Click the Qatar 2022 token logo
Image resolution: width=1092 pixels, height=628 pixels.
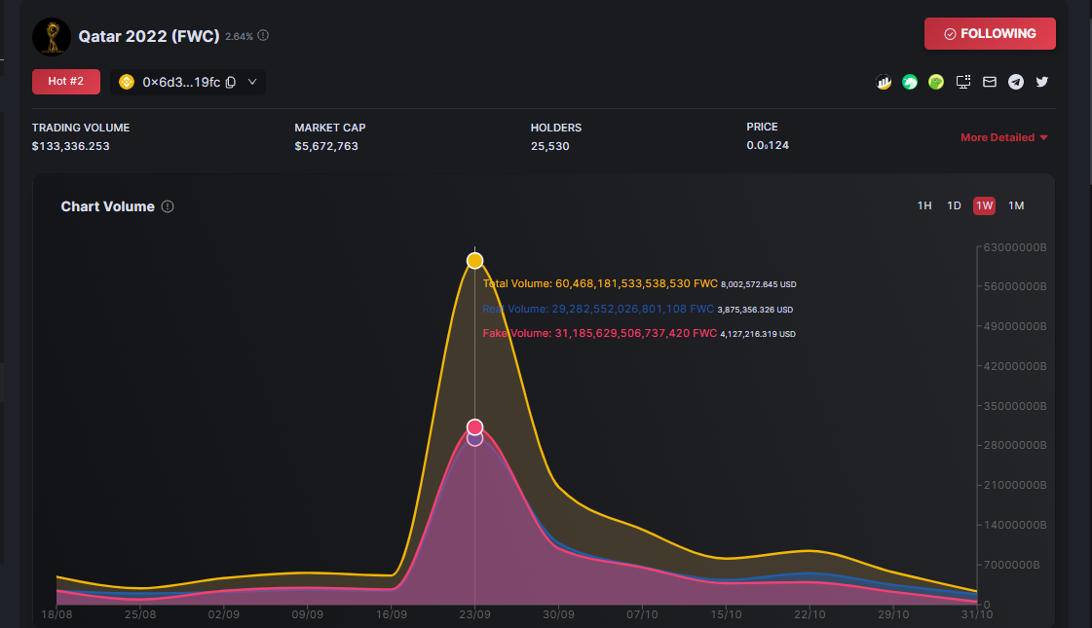[52, 36]
